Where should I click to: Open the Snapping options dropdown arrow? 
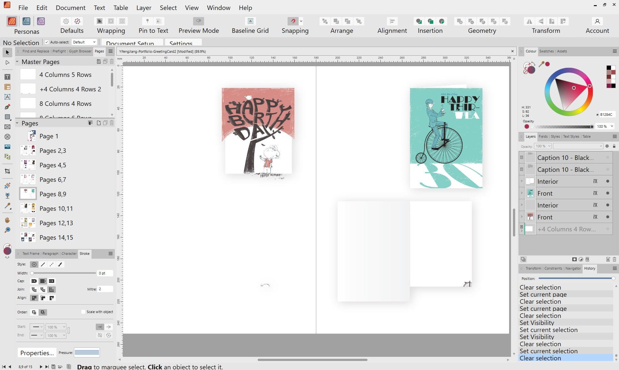click(x=301, y=21)
